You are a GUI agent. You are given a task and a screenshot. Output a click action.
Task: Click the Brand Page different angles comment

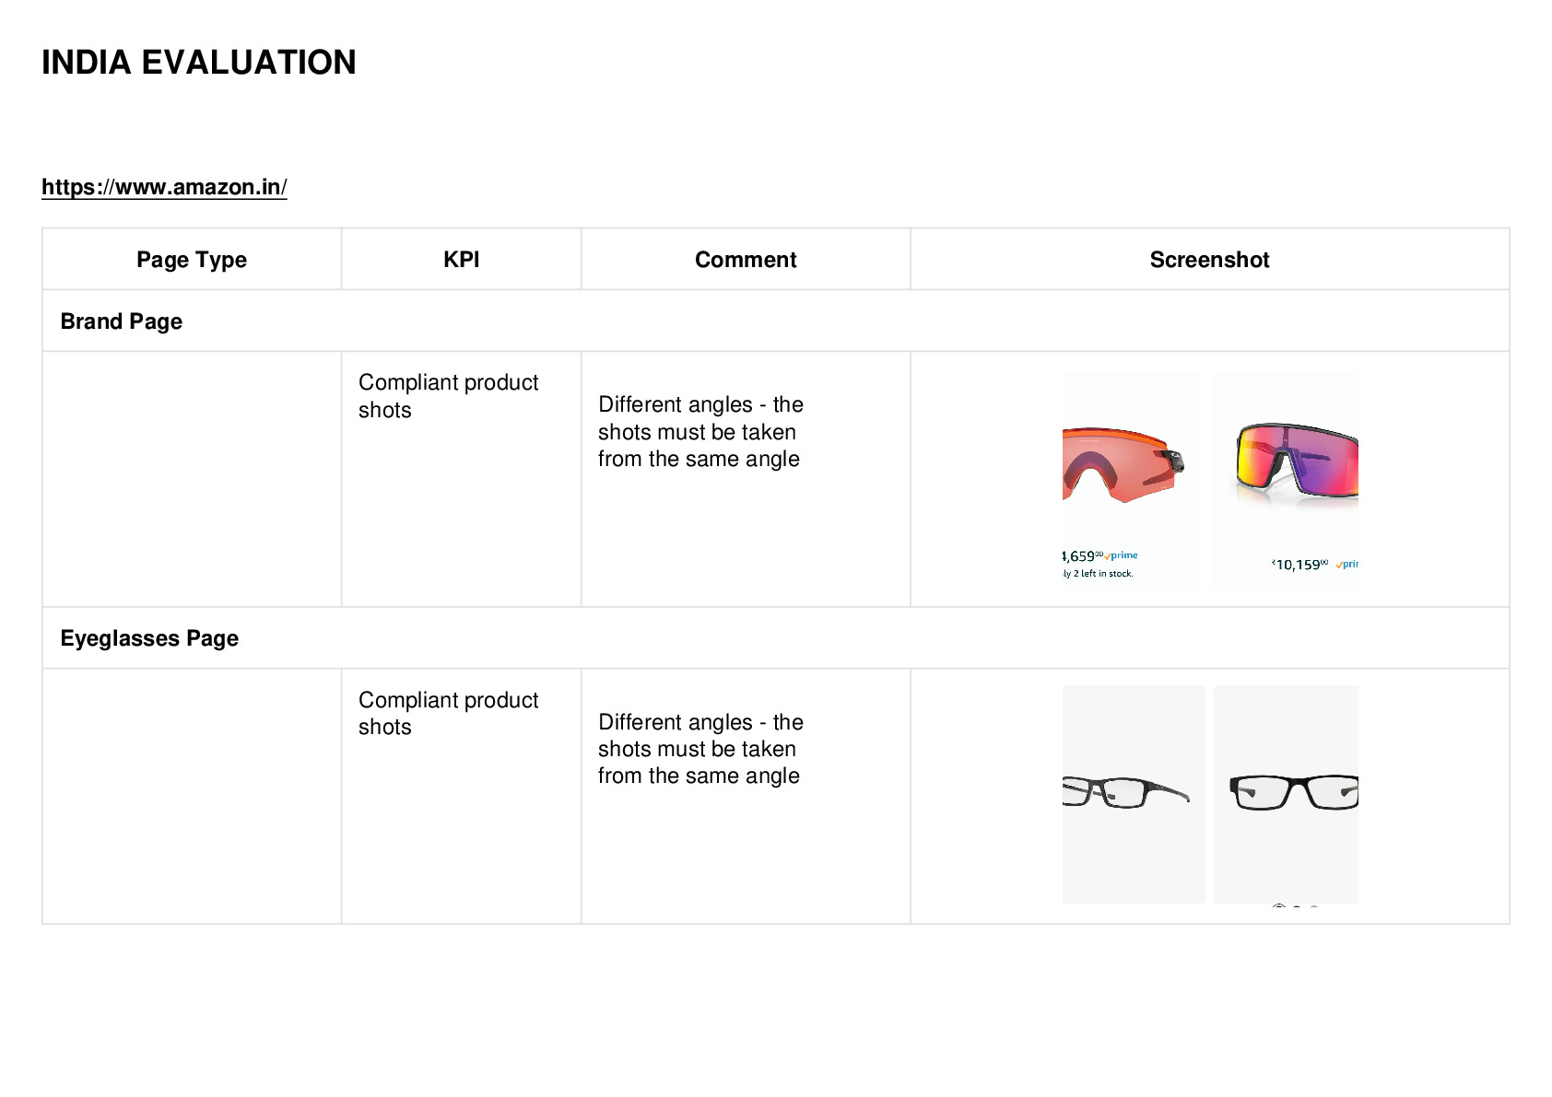700,432
